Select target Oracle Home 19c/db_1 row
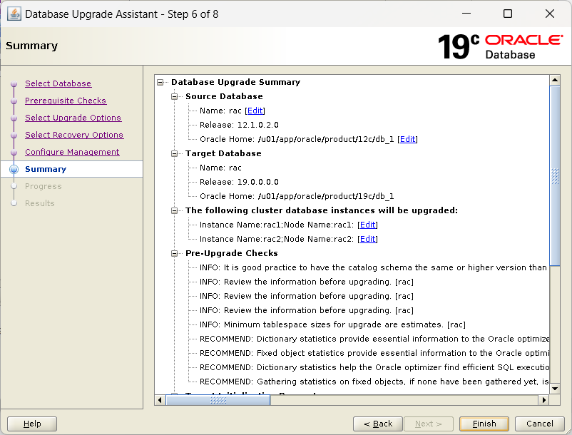The width and height of the screenshot is (572, 435). pyautogui.click(x=297, y=196)
